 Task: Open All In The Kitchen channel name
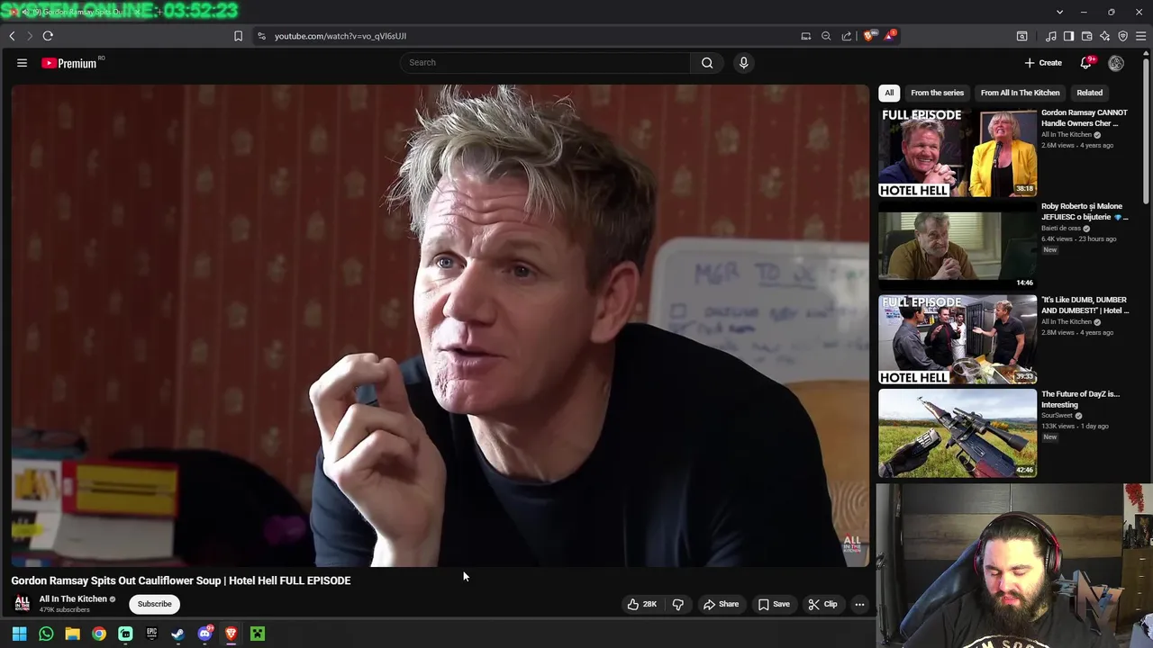click(73, 598)
